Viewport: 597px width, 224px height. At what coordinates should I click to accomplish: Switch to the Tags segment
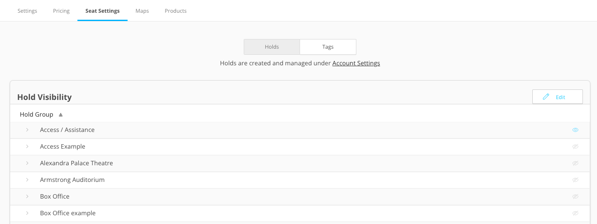(328, 47)
